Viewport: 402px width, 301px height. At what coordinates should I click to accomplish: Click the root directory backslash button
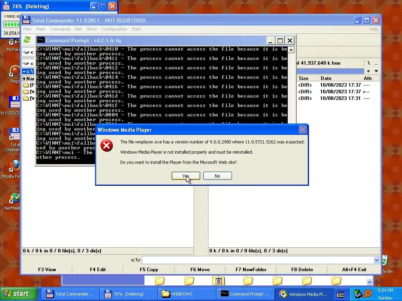point(369,63)
